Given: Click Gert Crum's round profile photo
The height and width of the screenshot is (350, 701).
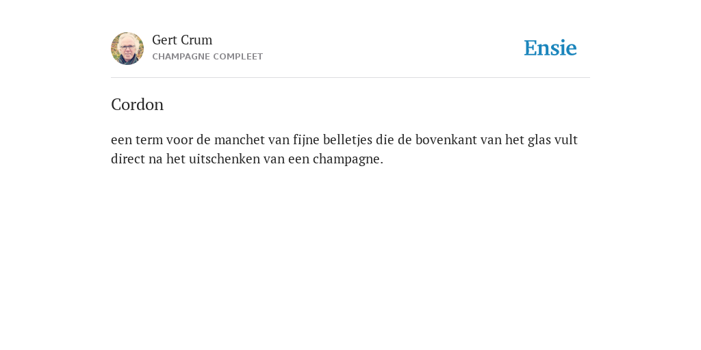Looking at the screenshot, I should [127, 49].
